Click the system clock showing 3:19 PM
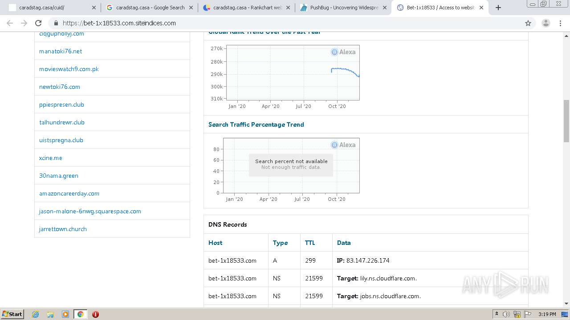The image size is (570, 320). (547, 314)
